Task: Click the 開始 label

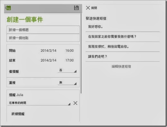Action: pos(12,50)
